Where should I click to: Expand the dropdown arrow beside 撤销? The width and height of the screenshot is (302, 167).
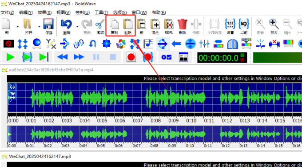[x=77, y=26]
